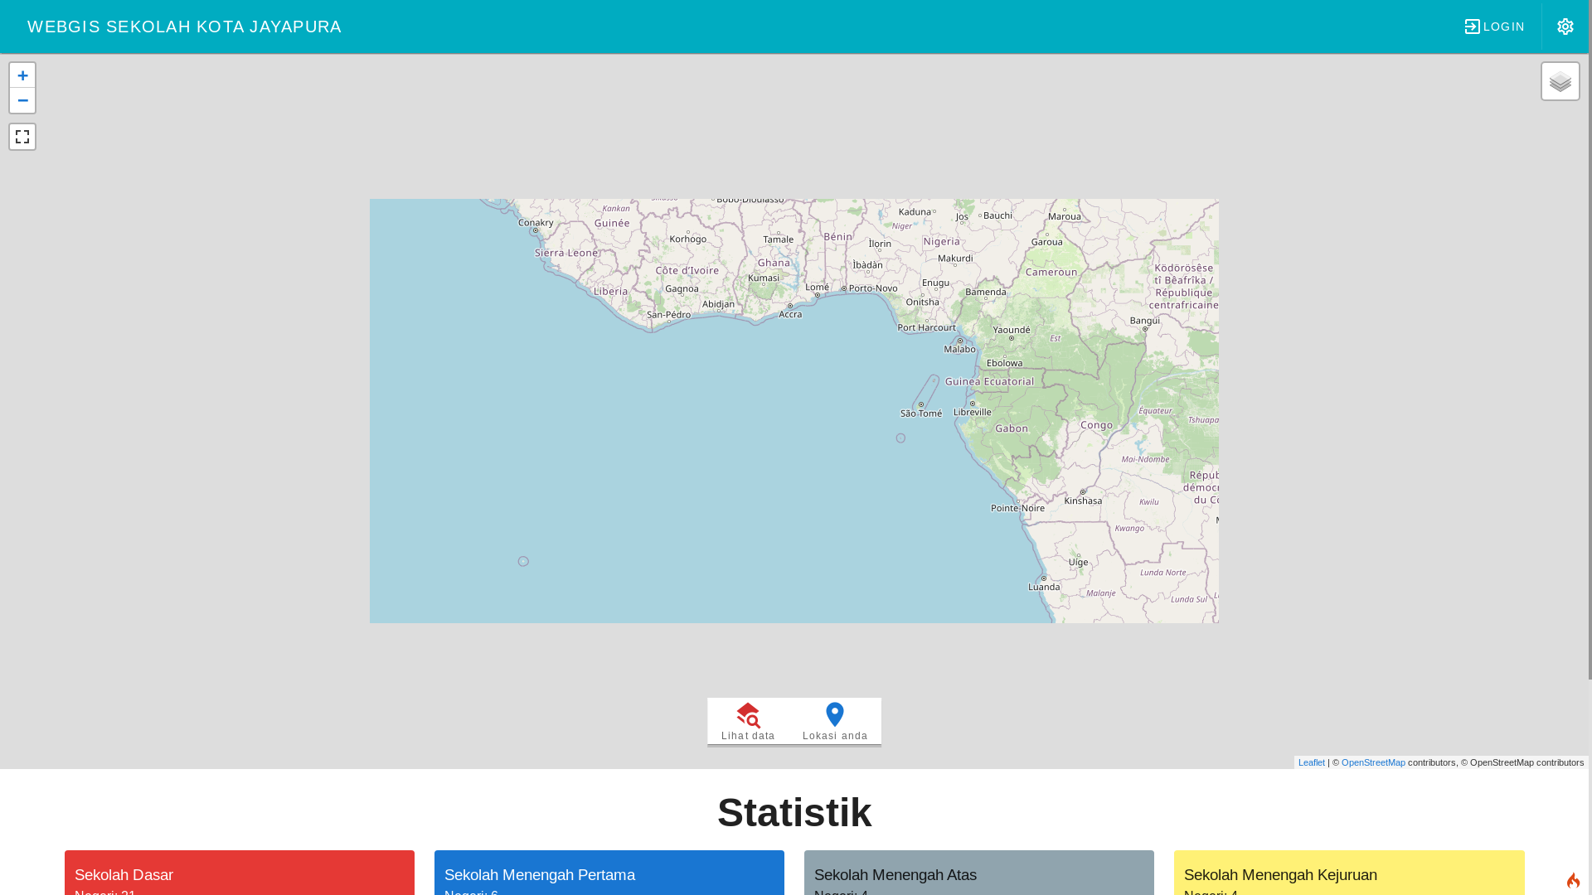This screenshot has height=895, width=1592.
Task: Click the Sierra Leone label on the map
Action: pyautogui.click(x=566, y=253)
